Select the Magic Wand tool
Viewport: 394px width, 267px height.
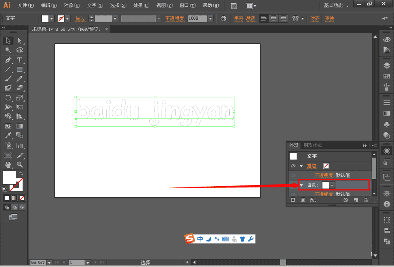[x=8, y=50]
